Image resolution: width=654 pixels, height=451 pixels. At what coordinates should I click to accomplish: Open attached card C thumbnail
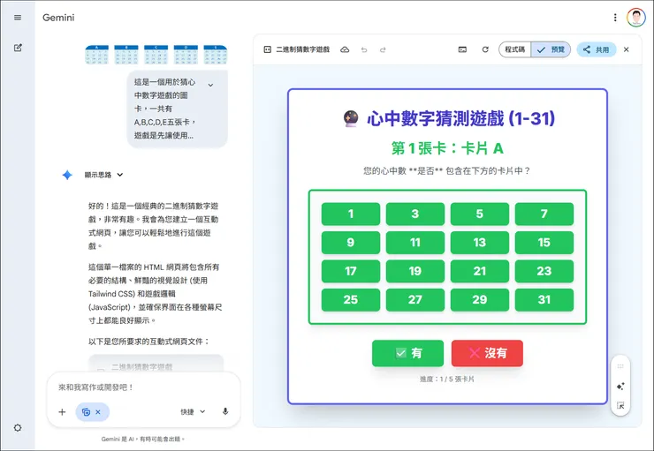tap(156, 55)
